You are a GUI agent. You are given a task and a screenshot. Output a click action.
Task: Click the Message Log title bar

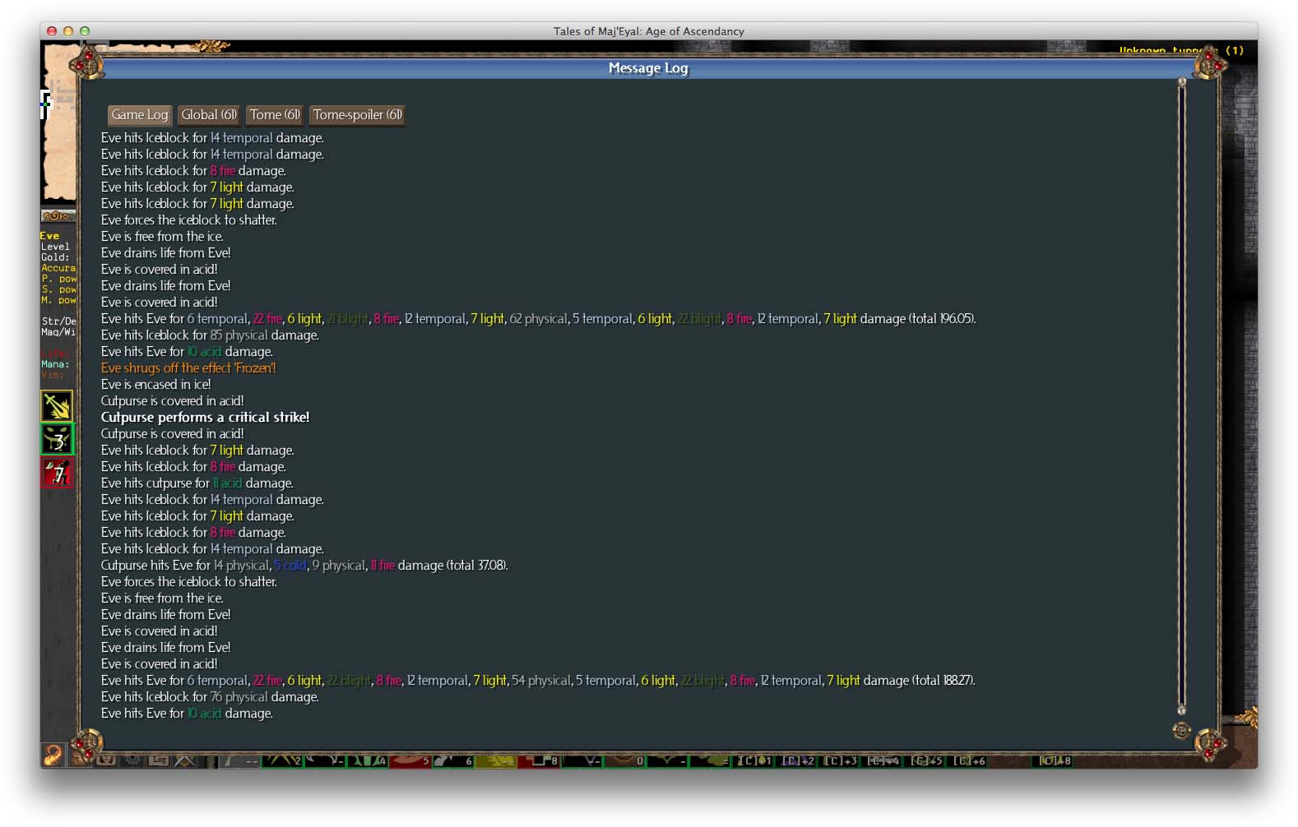(x=648, y=68)
